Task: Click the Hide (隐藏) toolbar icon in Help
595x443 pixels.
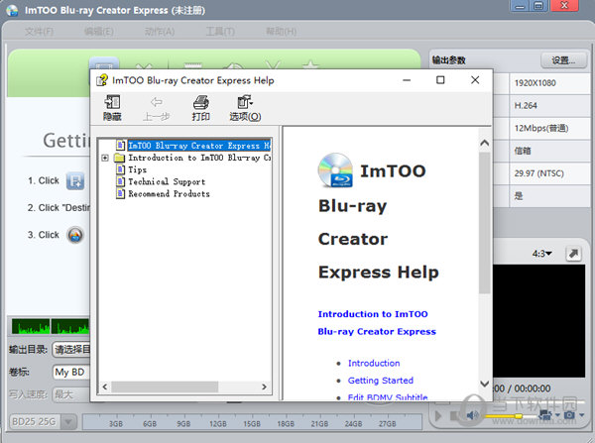Action: click(x=112, y=108)
